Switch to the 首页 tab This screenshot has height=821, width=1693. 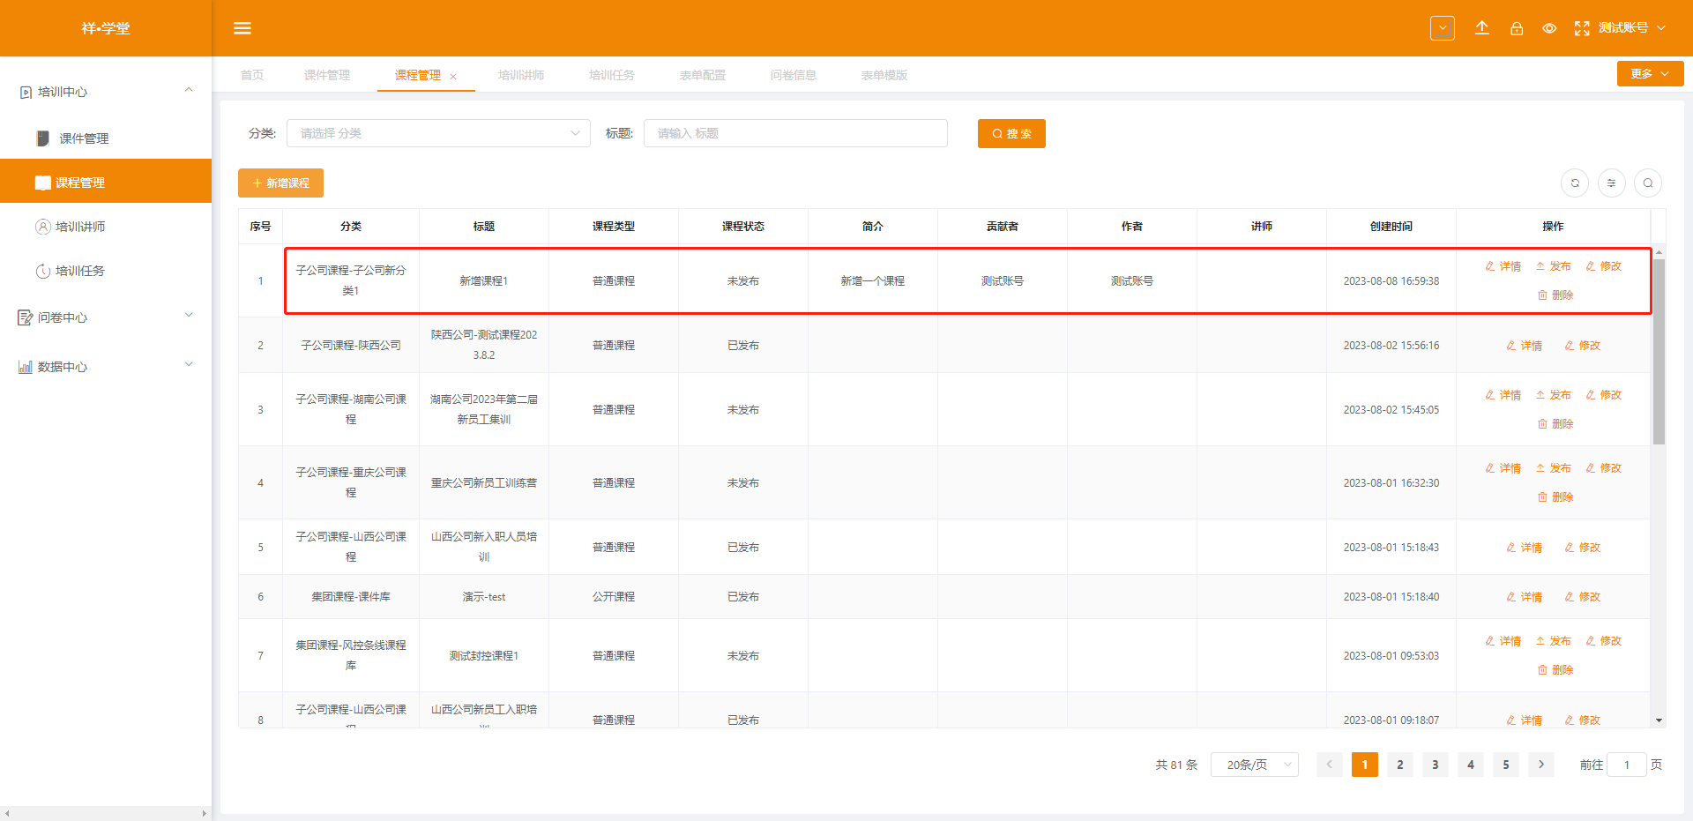pos(252,75)
